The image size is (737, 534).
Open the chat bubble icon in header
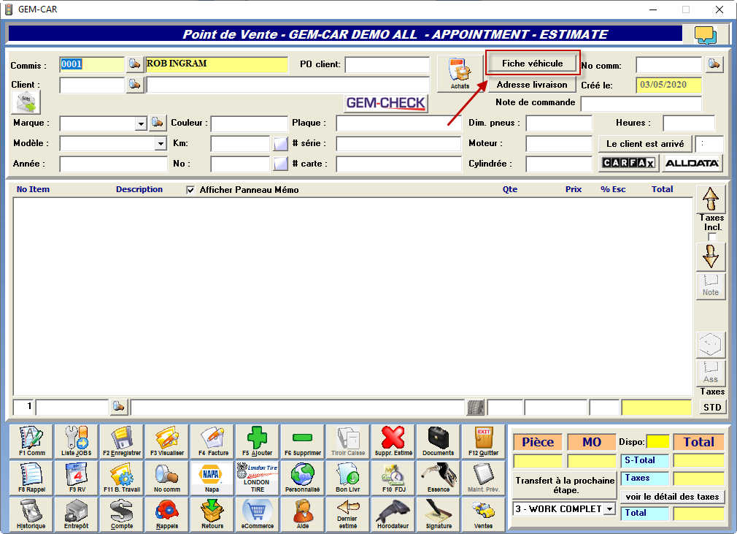[706, 35]
